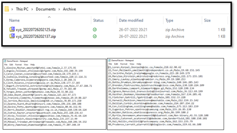Click line 25 Emery Lawtey in right Notepad
This screenshot has width=237, height=133.
[147, 79]
